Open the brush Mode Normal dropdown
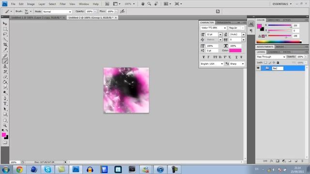 point(57,12)
